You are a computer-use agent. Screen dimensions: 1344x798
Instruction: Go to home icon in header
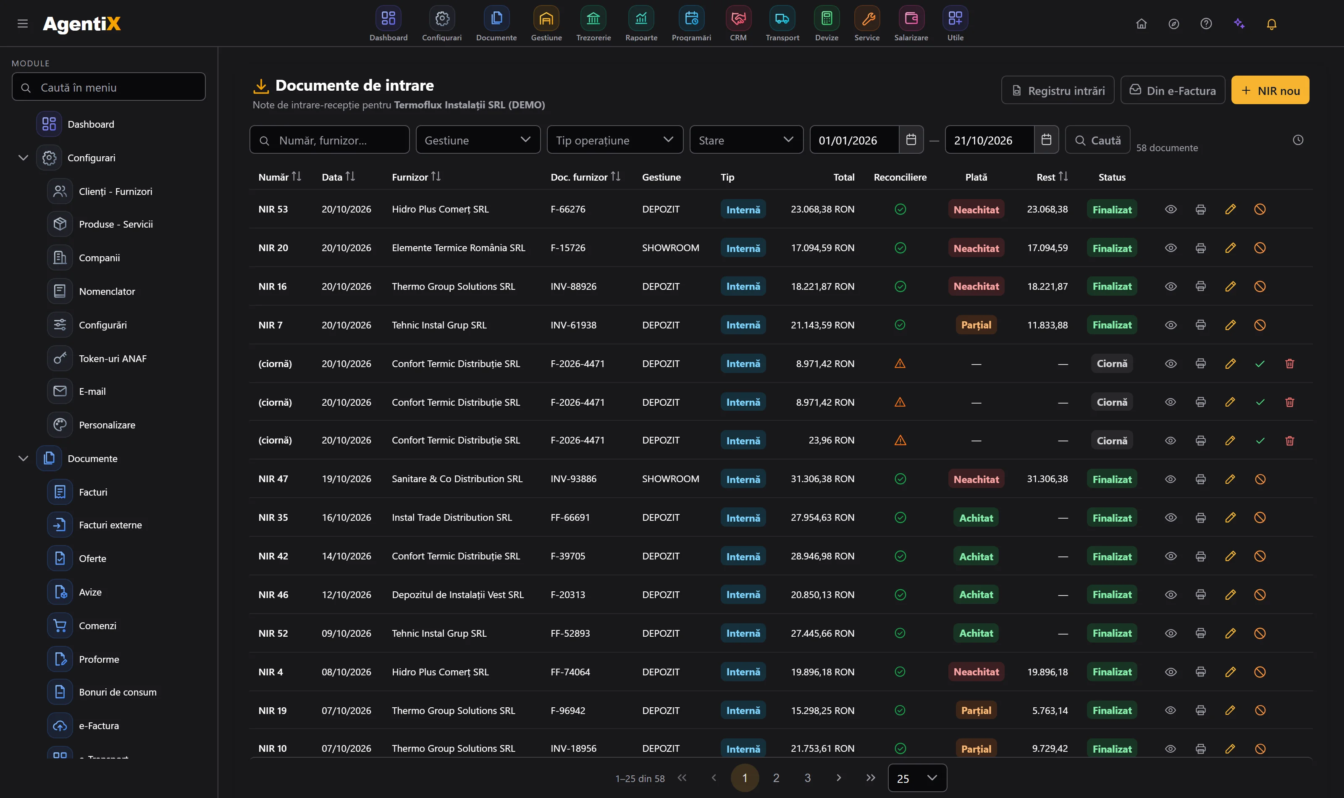point(1141,24)
